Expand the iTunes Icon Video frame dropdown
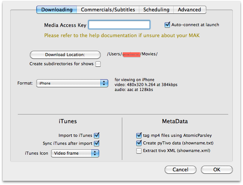243x185 pixels. (x=75, y=154)
